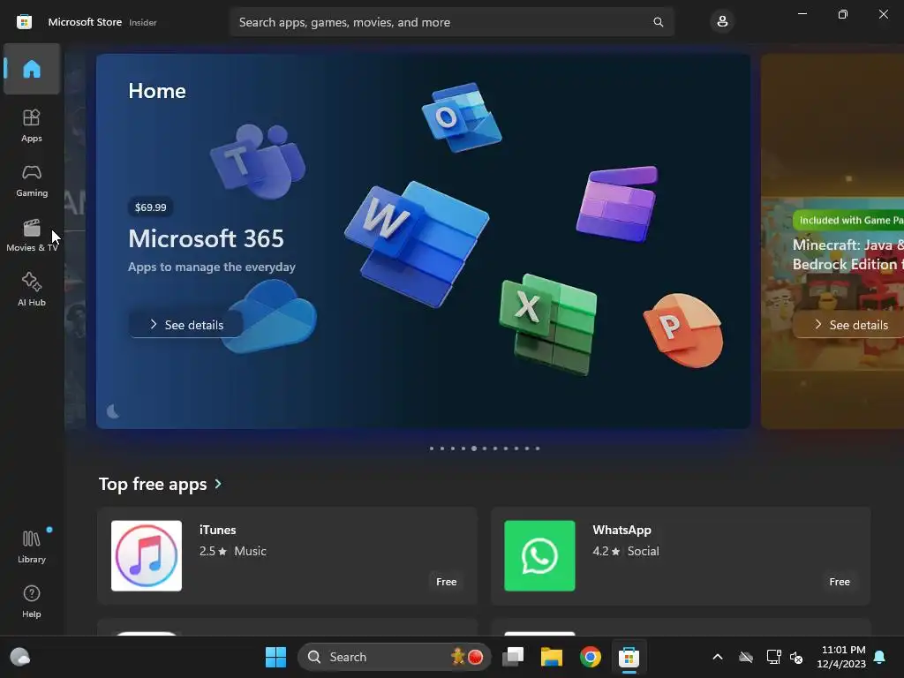Image resolution: width=904 pixels, height=678 pixels.
Task: Open the Top free apps heading
Action: [153, 484]
